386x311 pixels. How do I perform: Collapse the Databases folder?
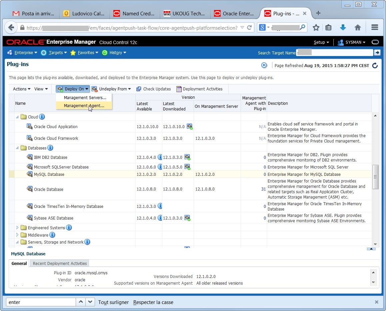17,148
